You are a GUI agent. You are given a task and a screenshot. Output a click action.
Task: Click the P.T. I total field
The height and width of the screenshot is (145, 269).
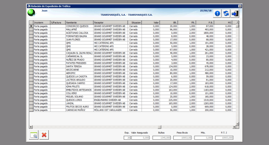pos(224,138)
